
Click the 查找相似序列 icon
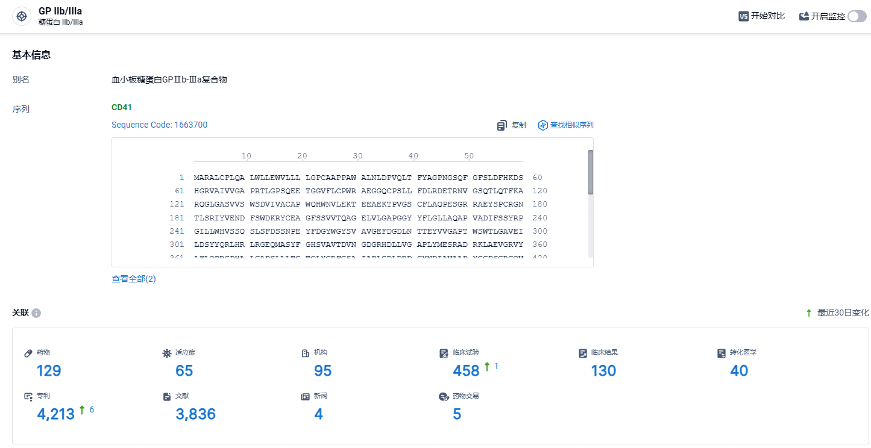click(x=542, y=125)
